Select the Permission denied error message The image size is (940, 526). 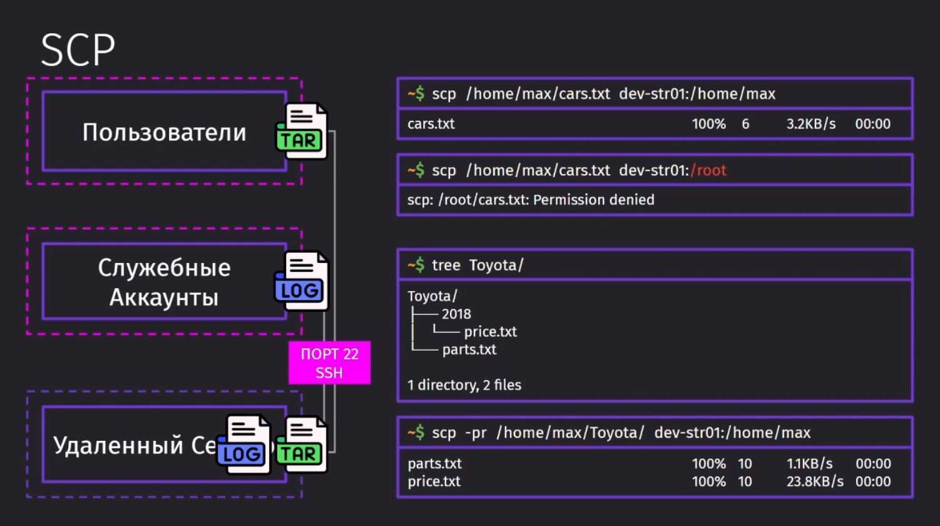(x=531, y=200)
